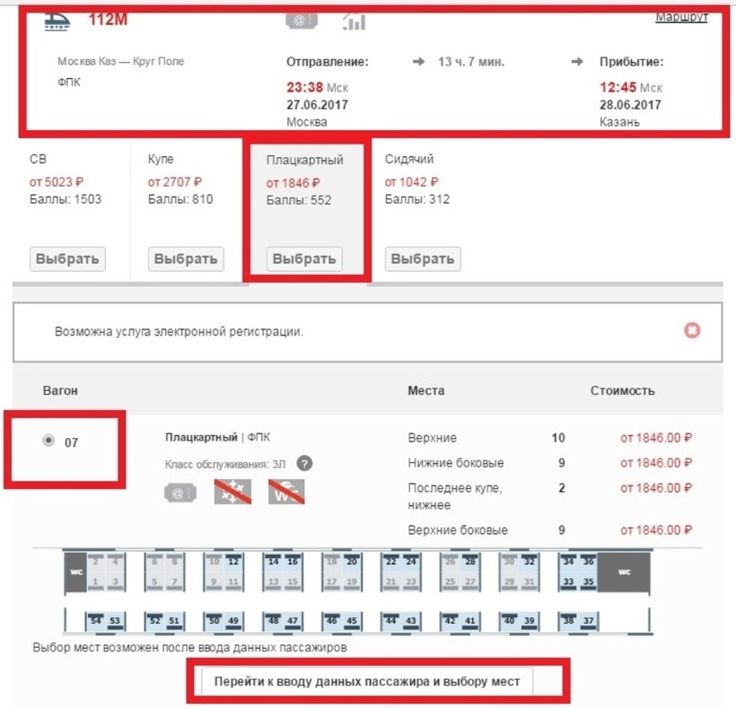Viewport: 736px width, 708px height.
Task: Click the no bio-toilet icon
Action: coord(286,492)
